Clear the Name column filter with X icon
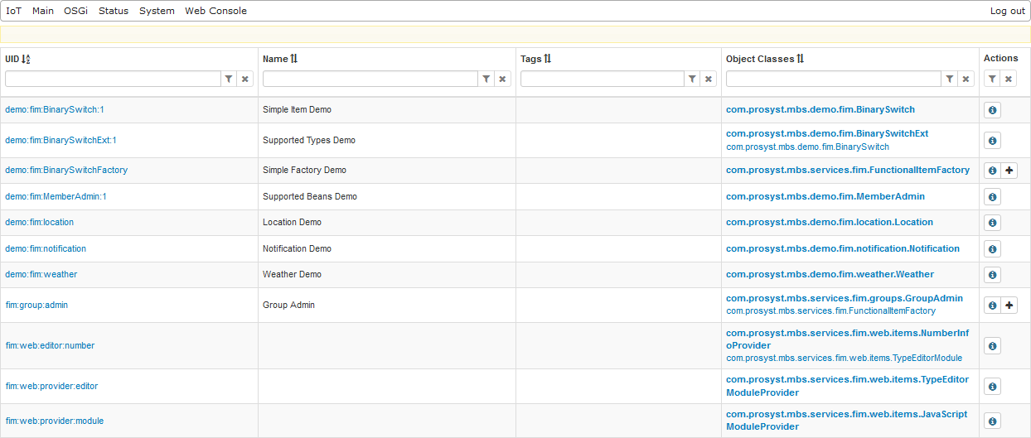 pos(502,79)
